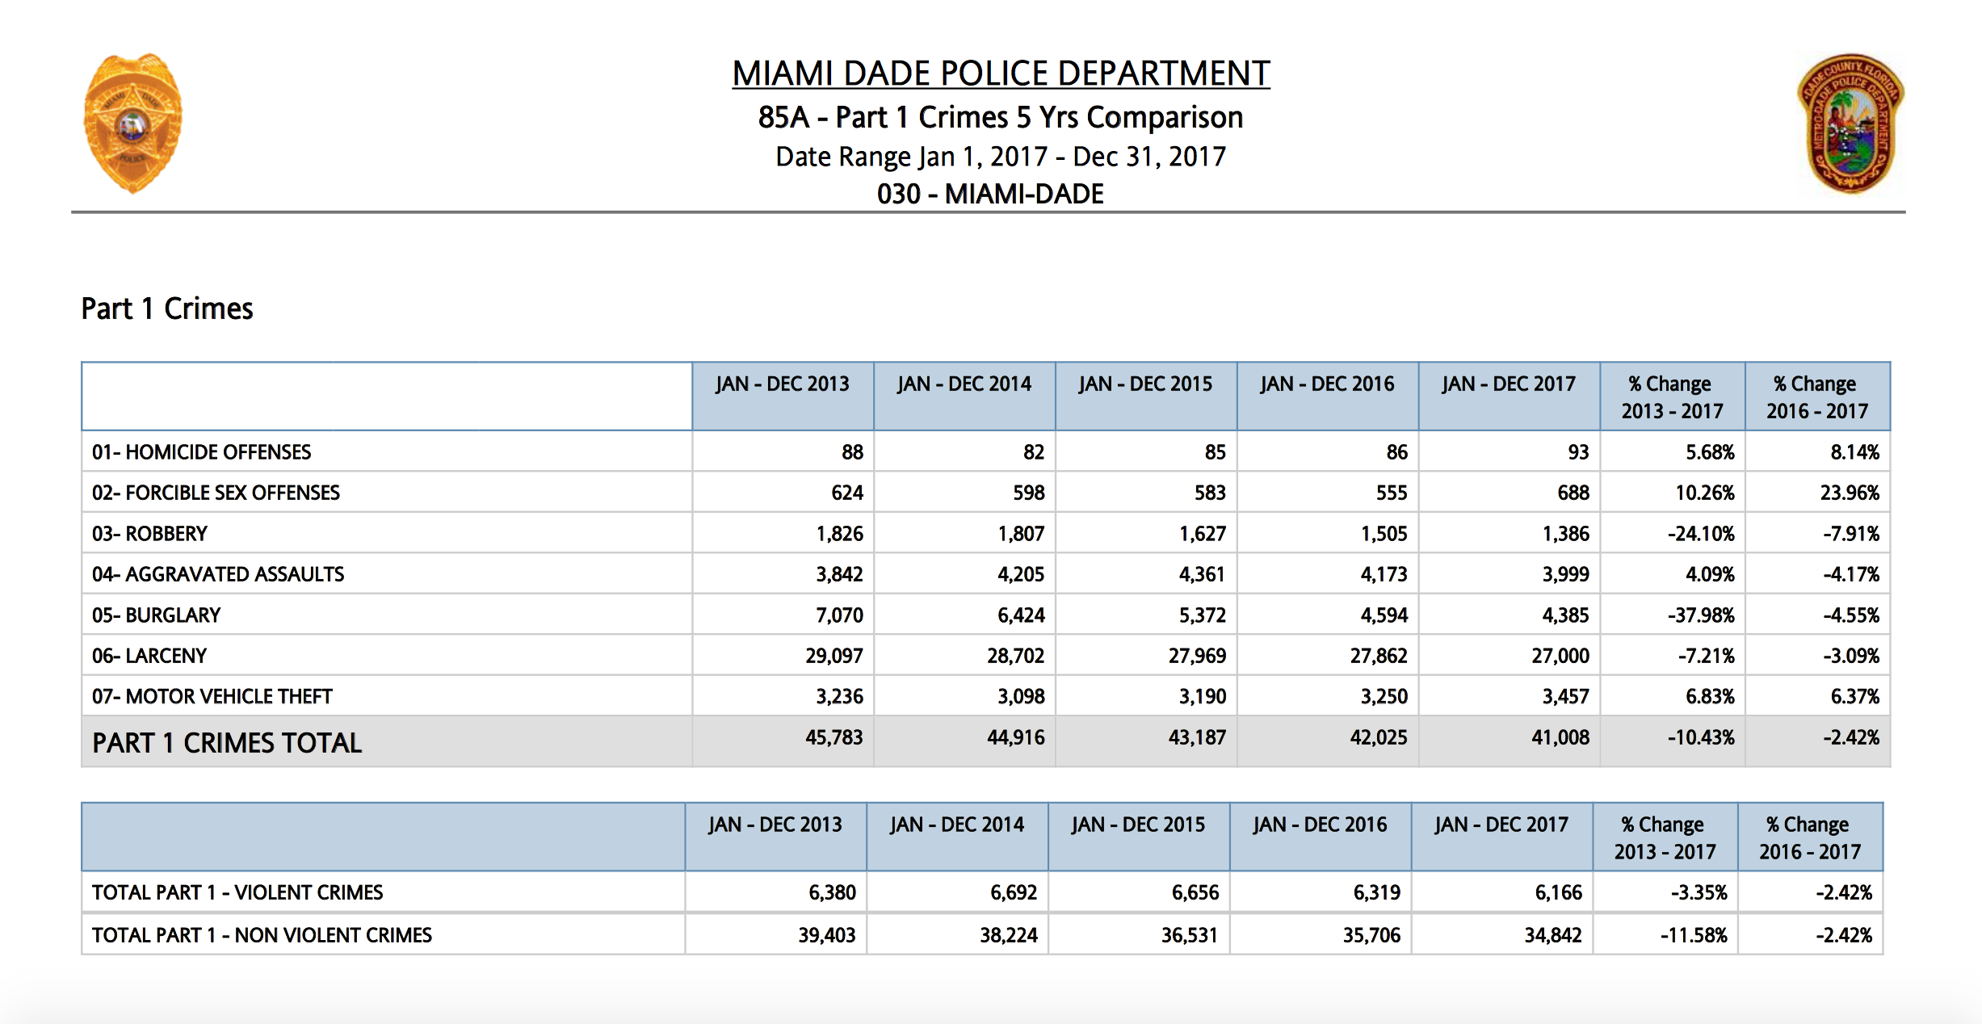Click total crimes 2015 value 43,187
Screen dimensions: 1982x1024
tap(1197, 737)
